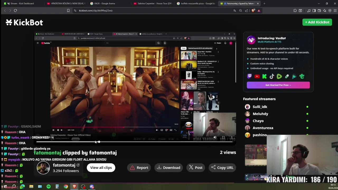Open the Brave Wallet icon
338x190 pixels.
[319, 11]
